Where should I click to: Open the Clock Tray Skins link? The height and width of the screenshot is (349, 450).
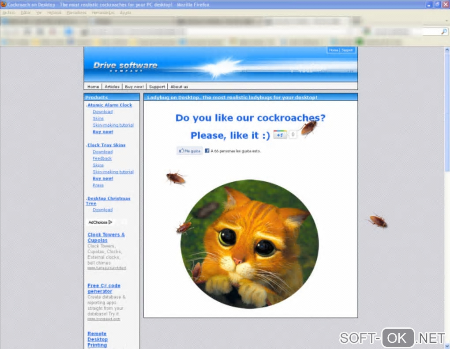(106, 145)
